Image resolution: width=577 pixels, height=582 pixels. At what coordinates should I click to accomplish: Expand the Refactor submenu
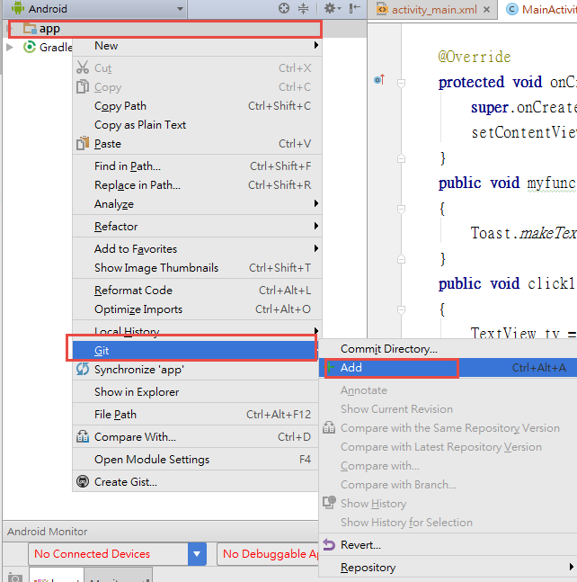(x=197, y=226)
